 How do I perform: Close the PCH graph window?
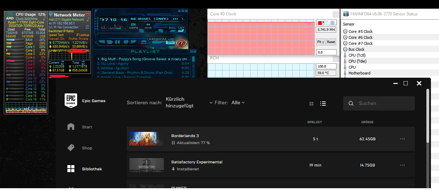click(x=336, y=59)
